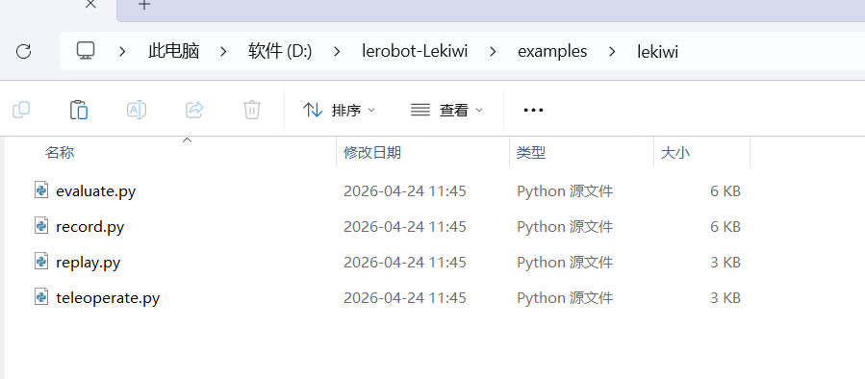Screen dimensions: 865x379
Task: Expand chevron after examples in breadcrumb
Action: 612,52
